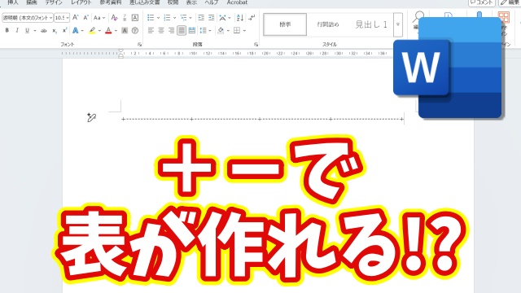The height and width of the screenshot is (293, 521).
Task: Toggle Underline formatting
Action: click(27, 30)
